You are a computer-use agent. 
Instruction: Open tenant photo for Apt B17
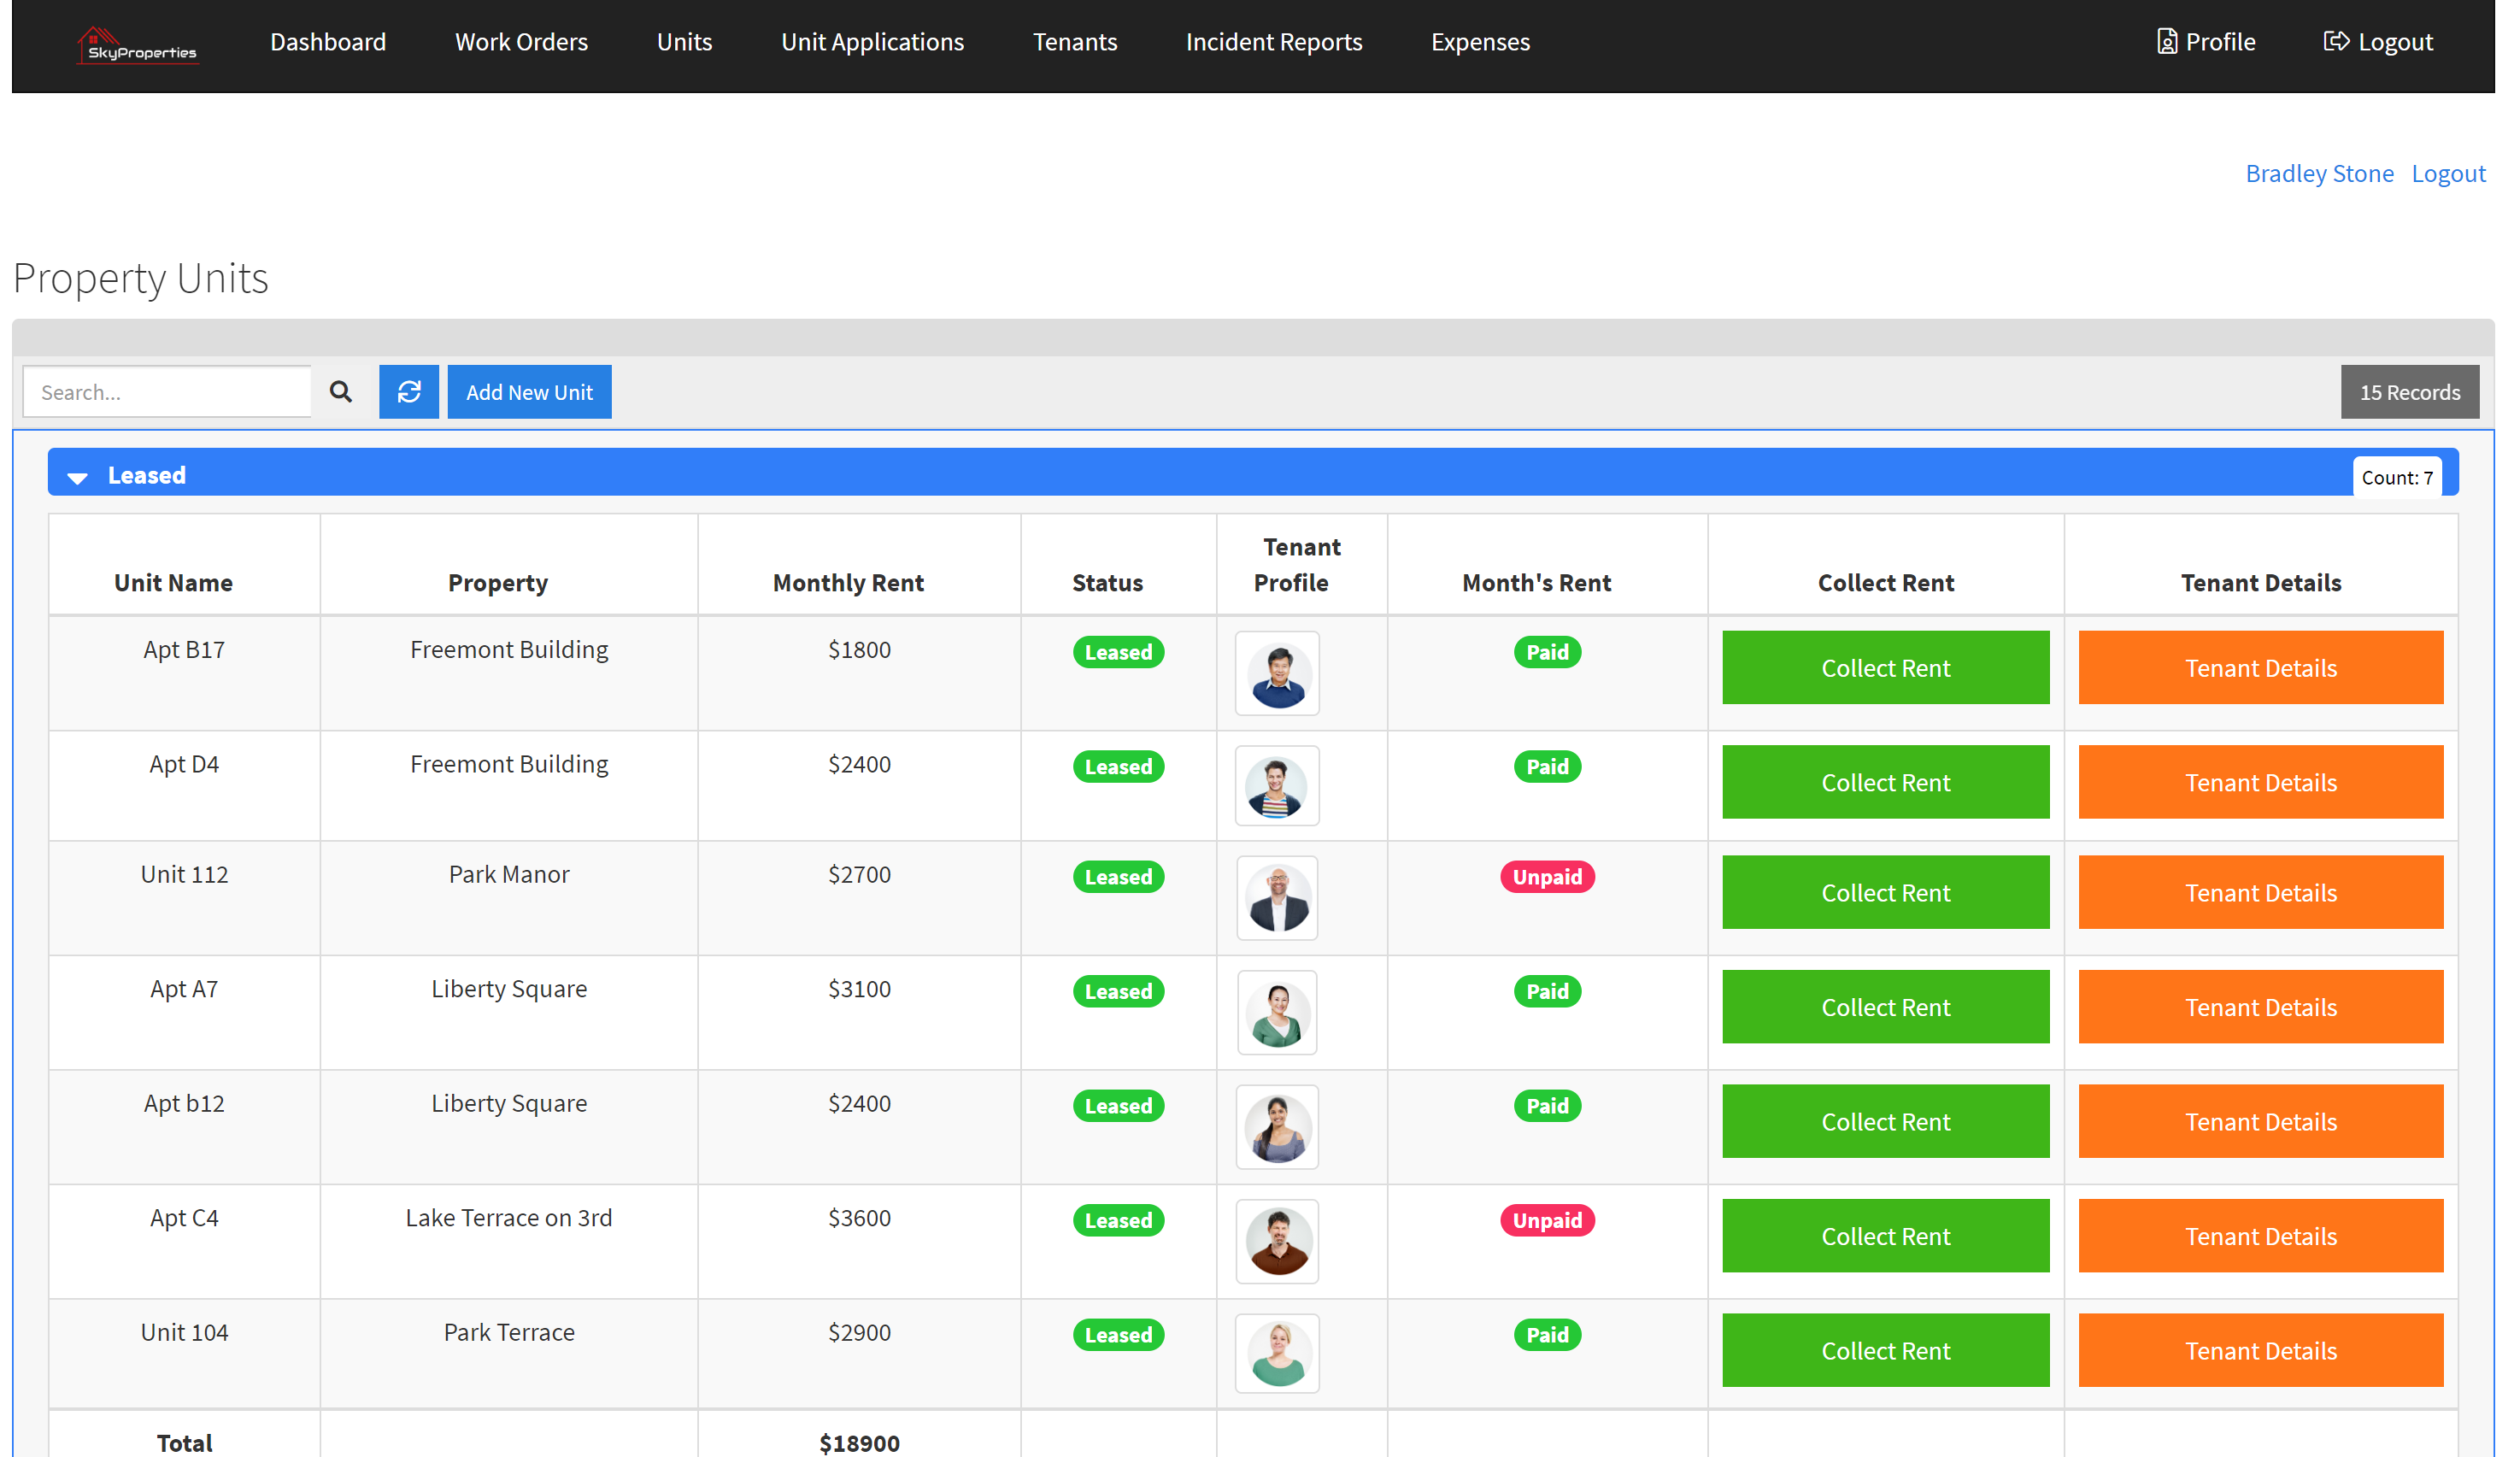1277,673
